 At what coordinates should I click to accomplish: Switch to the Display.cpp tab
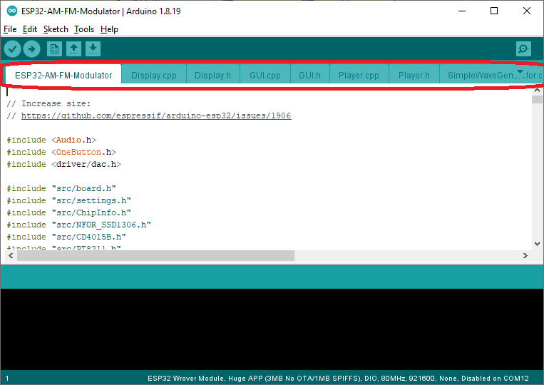click(154, 75)
